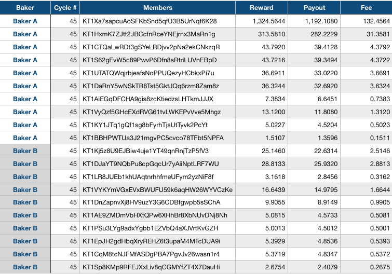Select address KT1HxmK7ZJtt2JBCcfnRceYNEjrnx3MaRn1g
Viewport: 392px width, 274px height.
(x=148, y=34)
